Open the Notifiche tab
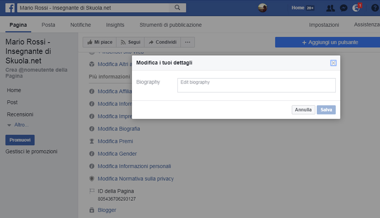The height and width of the screenshot is (218, 380). point(81,25)
